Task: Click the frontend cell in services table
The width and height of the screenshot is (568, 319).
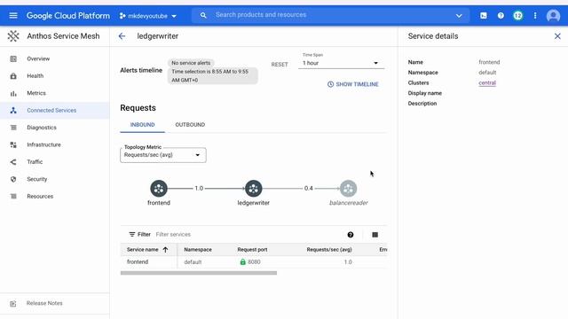Action: (138, 262)
